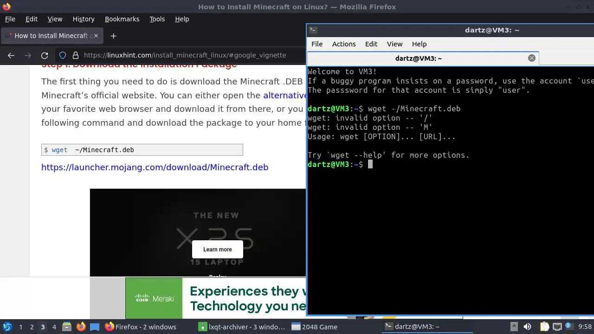Launch Firefox from the quick launch icon
This screenshot has width=594, height=334.
81,327
